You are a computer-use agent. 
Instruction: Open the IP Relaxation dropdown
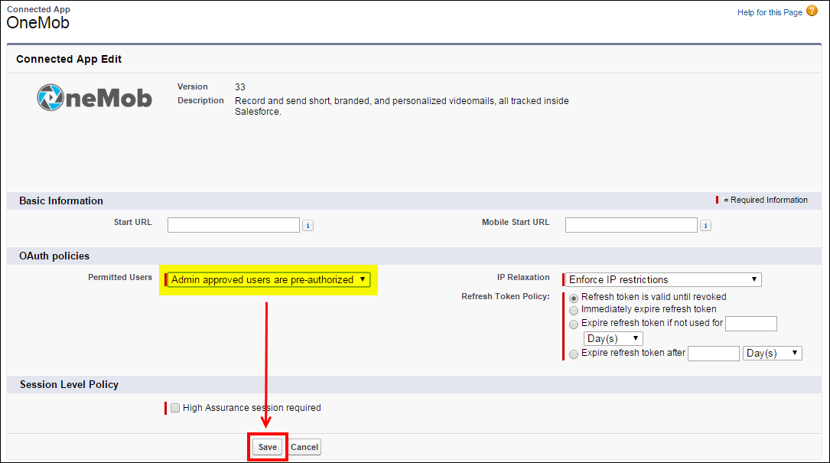coord(663,279)
